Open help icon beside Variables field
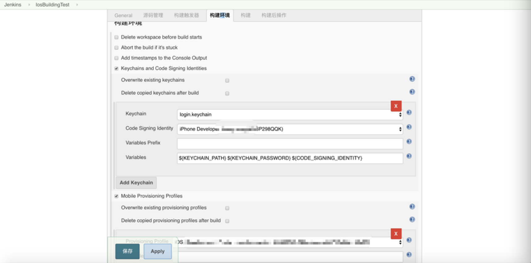Image resolution: width=531 pixels, height=263 pixels. (409, 156)
